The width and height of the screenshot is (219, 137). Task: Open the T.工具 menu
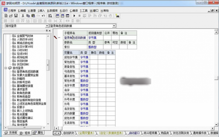(x=84, y=11)
